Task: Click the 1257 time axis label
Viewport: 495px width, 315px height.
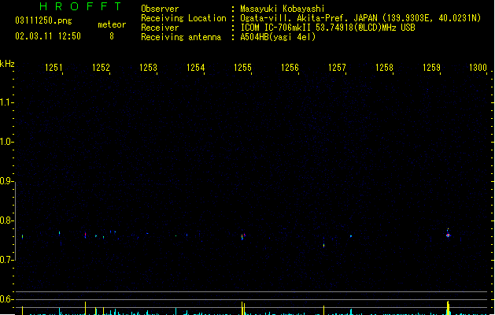Action: pos(337,68)
